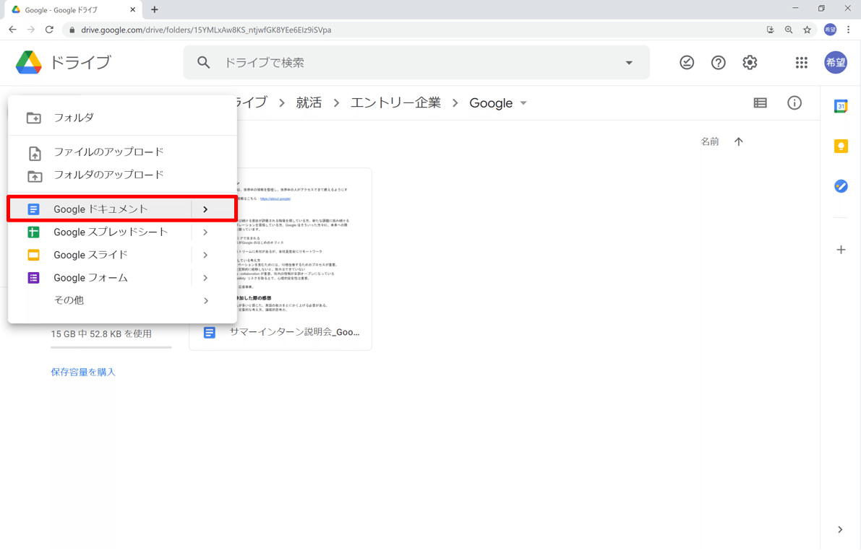The image size is (861, 550).
Task: Check offline status with the checkmark icon
Action: (686, 62)
